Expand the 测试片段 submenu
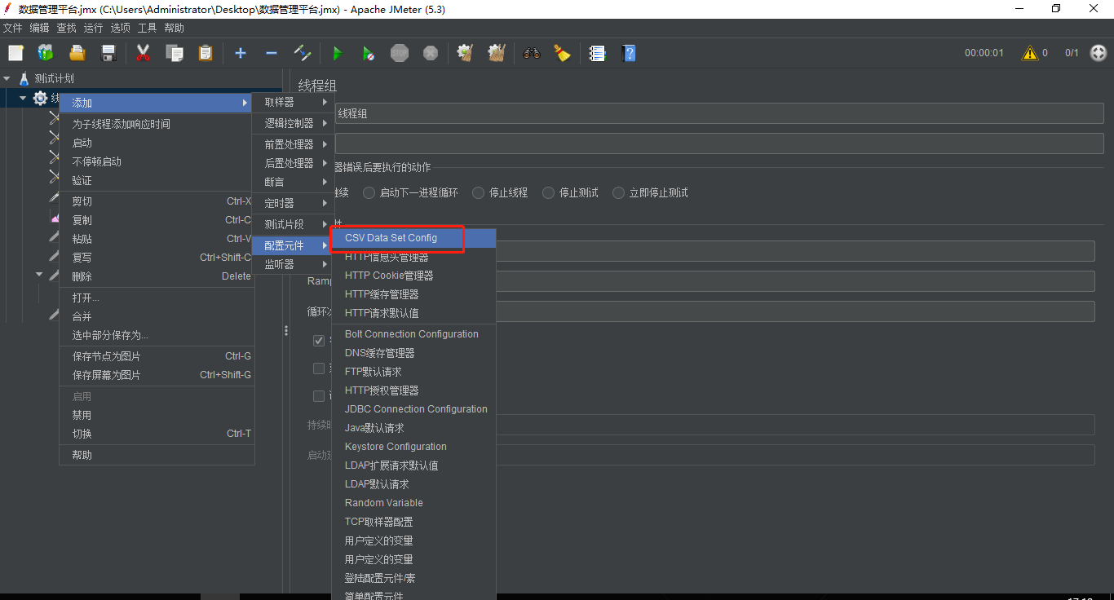This screenshot has width=1114, height=600. (293, 224)
